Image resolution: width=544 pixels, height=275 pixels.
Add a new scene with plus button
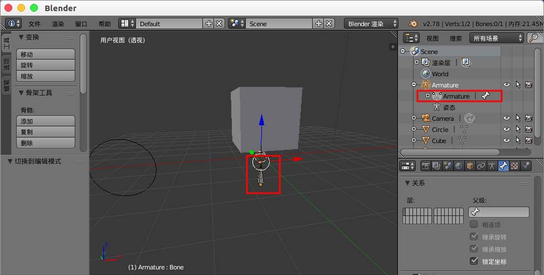pyautogui.click(x=318, y=23)
